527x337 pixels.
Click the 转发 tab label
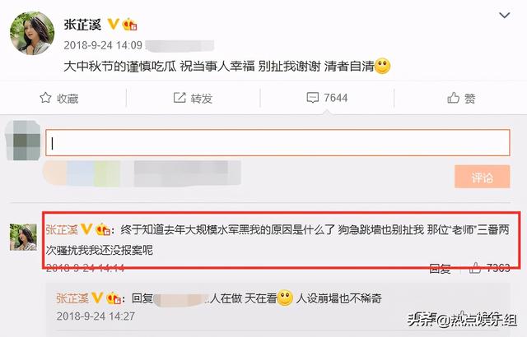(x=202, y=99)
